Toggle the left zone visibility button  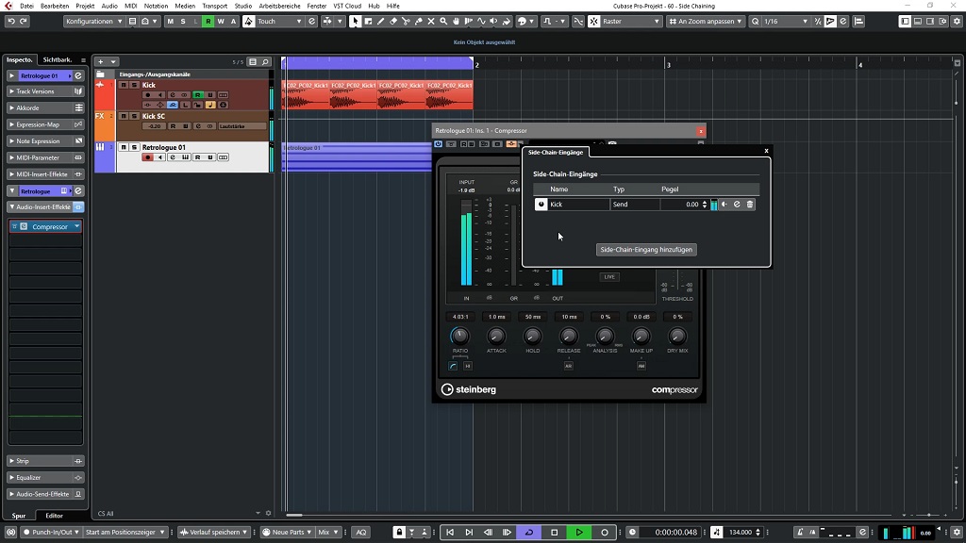tap(905, 22)
